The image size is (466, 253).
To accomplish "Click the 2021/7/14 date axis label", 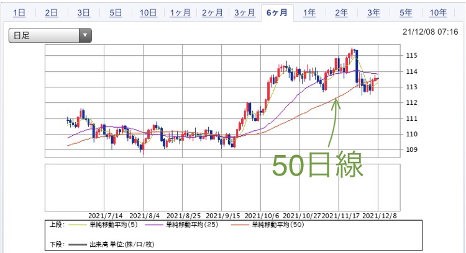I will tap(106, 216).
